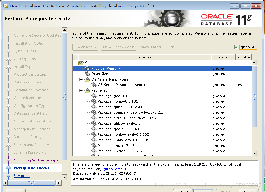Click gear icon for Package libgcc-3.4.6
The height and width of the screenshot is (192, 265).
pos(94,146)
